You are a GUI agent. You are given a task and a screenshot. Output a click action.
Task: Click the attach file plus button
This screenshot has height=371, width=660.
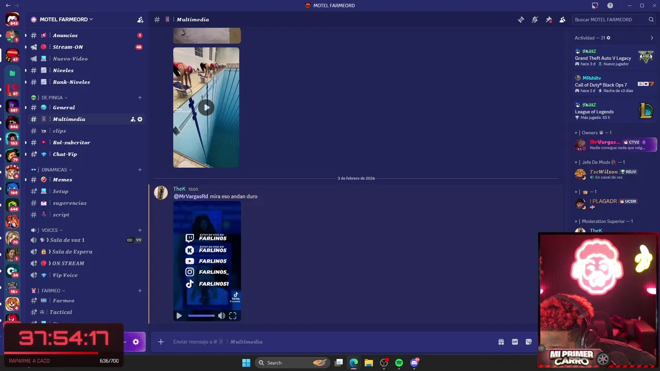tap(161, 342)
